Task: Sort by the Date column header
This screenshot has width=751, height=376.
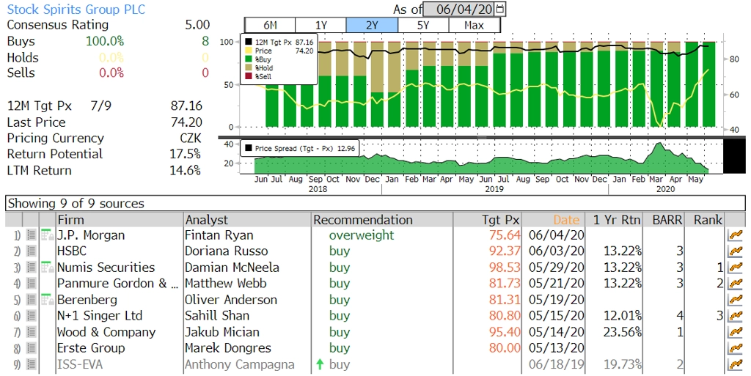Action: [x=554, y=220]
